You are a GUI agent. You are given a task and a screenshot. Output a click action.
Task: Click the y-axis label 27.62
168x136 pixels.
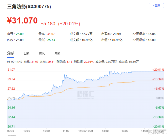(11, 89)
